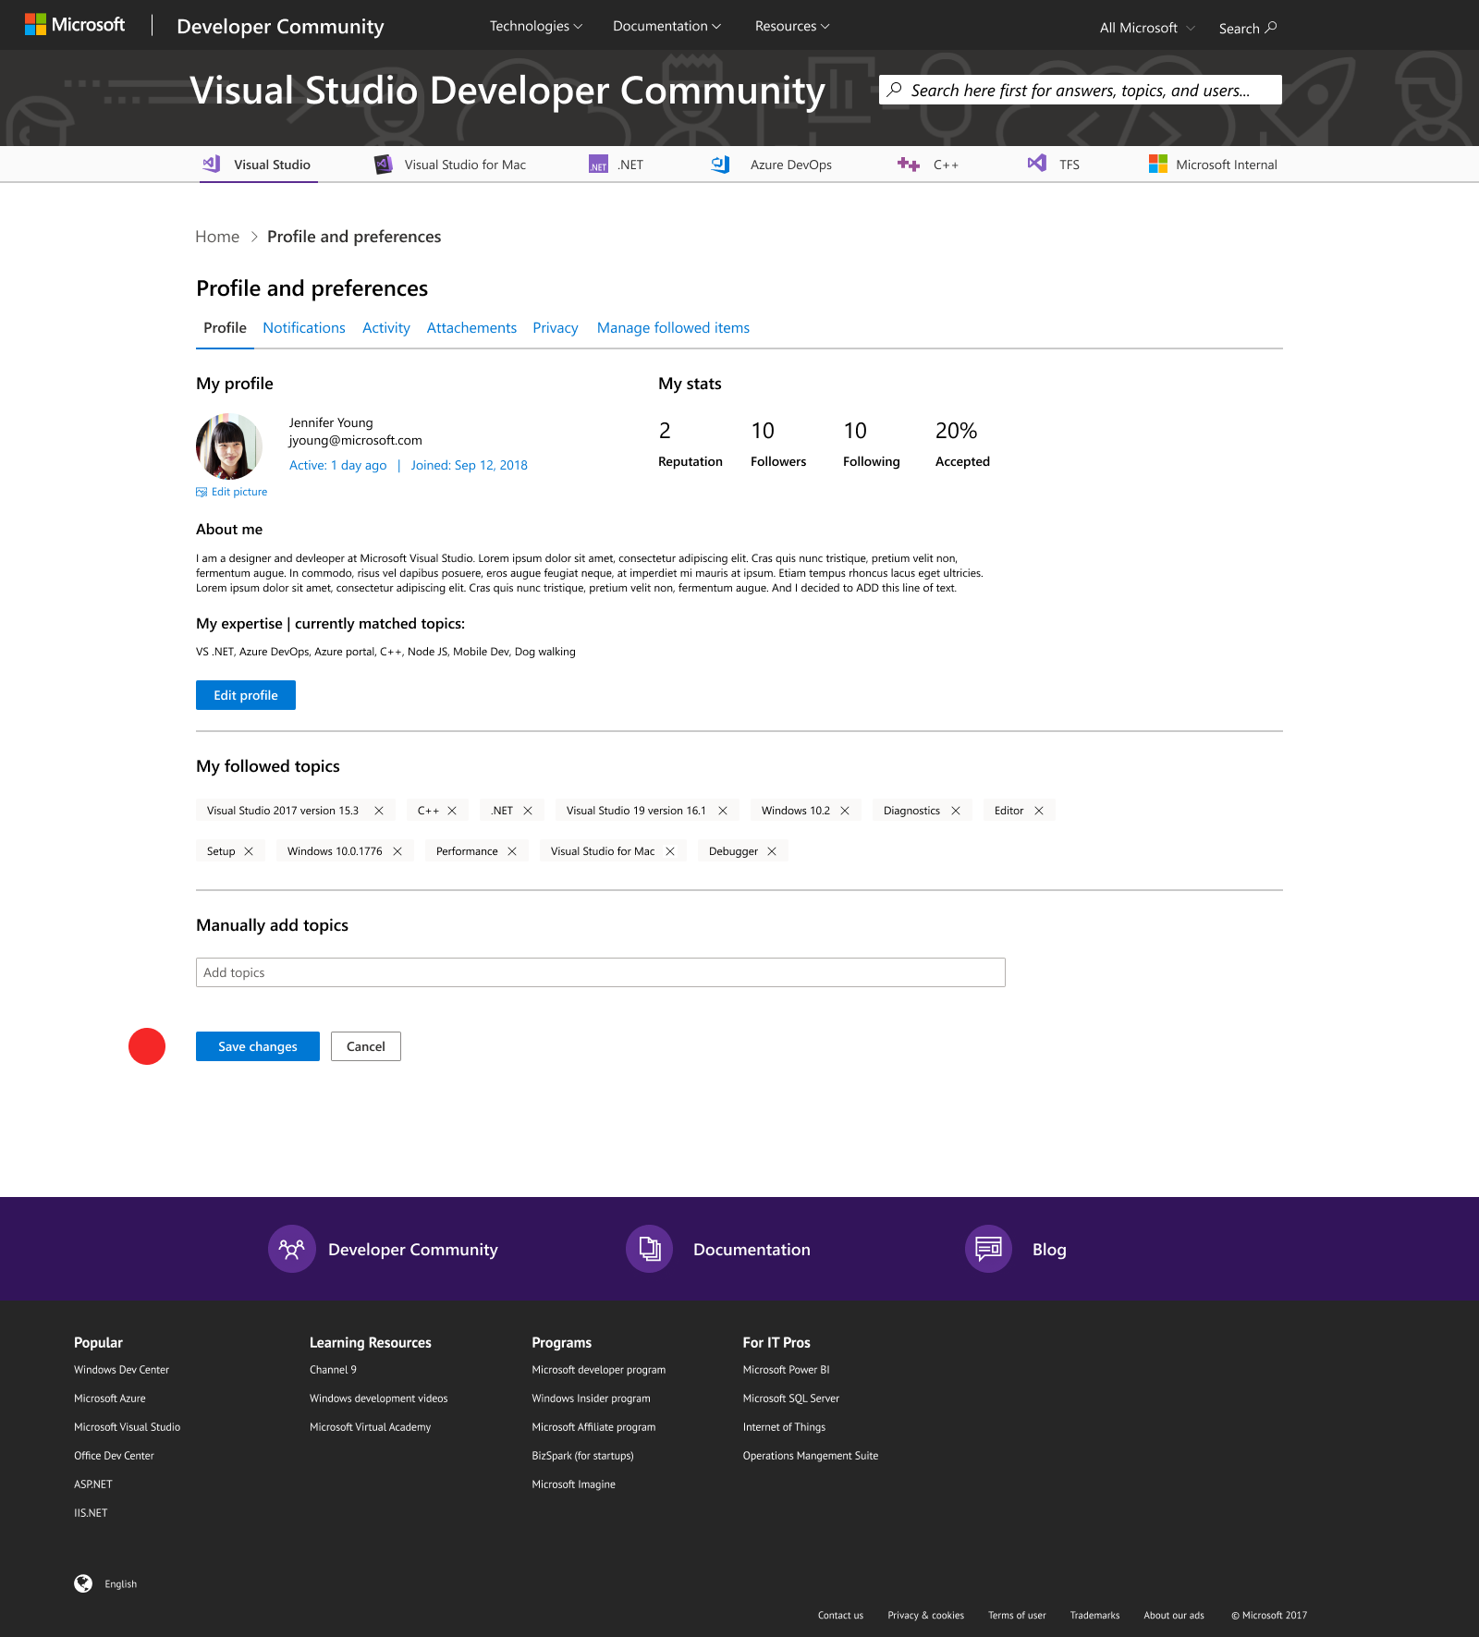This screenshot has width=1479, height=1637.
Task: Open Microsoft developer program link
Action: tap(599, 1370)
